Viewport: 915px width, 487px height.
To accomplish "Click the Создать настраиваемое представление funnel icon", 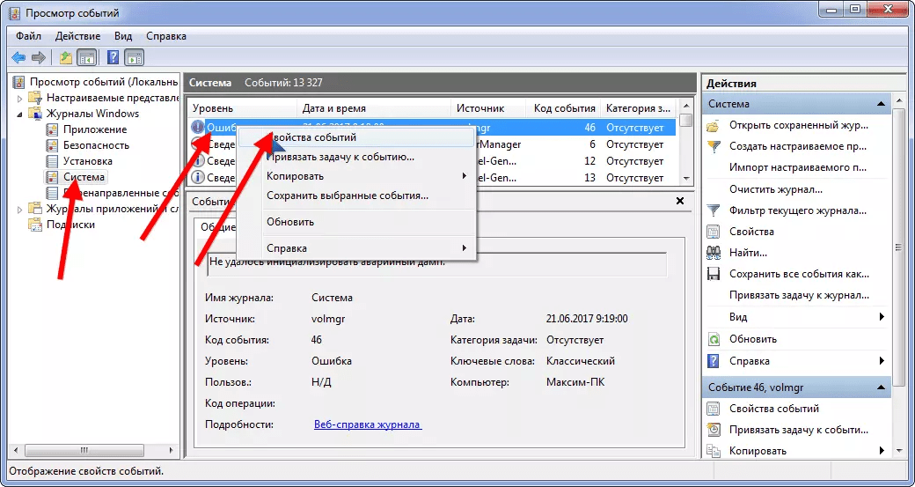I will coord(714,146).
